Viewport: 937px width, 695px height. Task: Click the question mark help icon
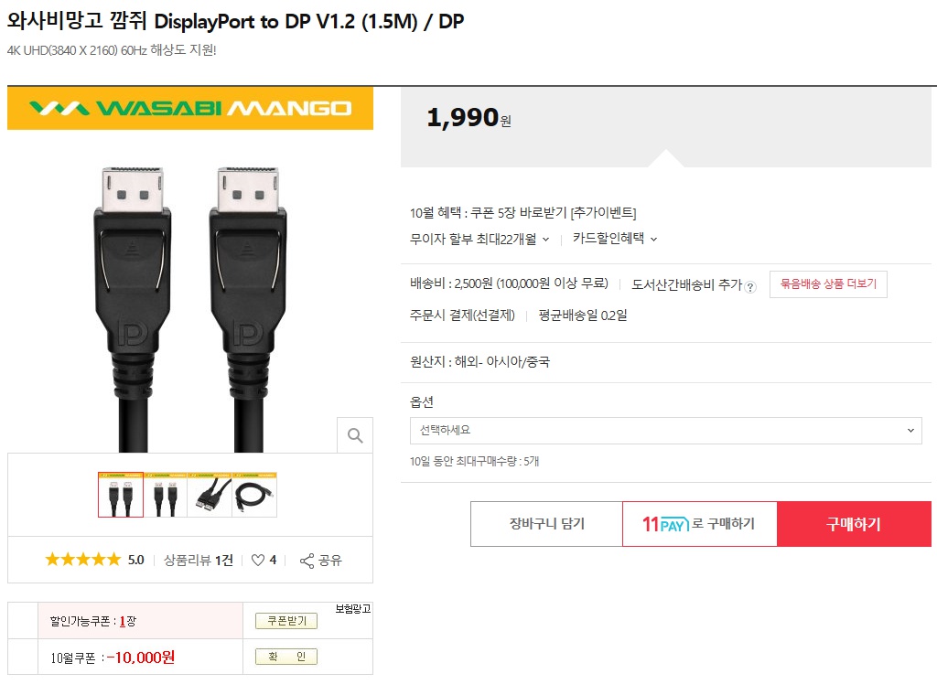pyautogui.click(x=750, y=286)
